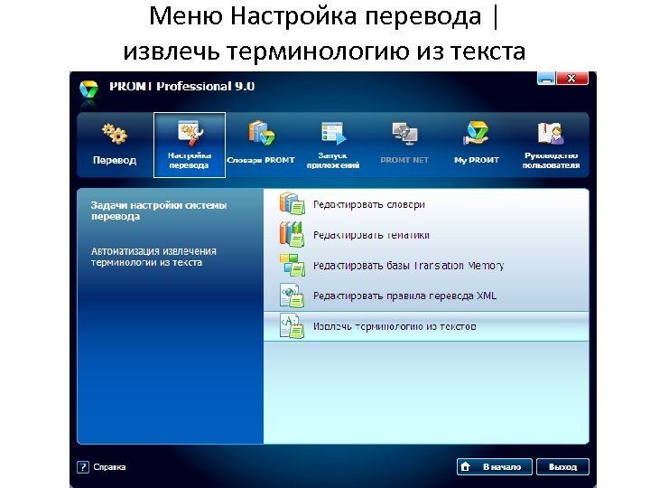
Task: Click the Выход button
Action: pyautogui.click(x=562, y=467)
